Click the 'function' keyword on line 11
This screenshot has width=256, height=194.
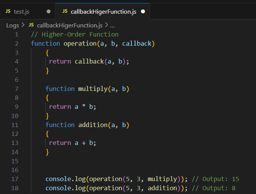click(x=60, y=125)
